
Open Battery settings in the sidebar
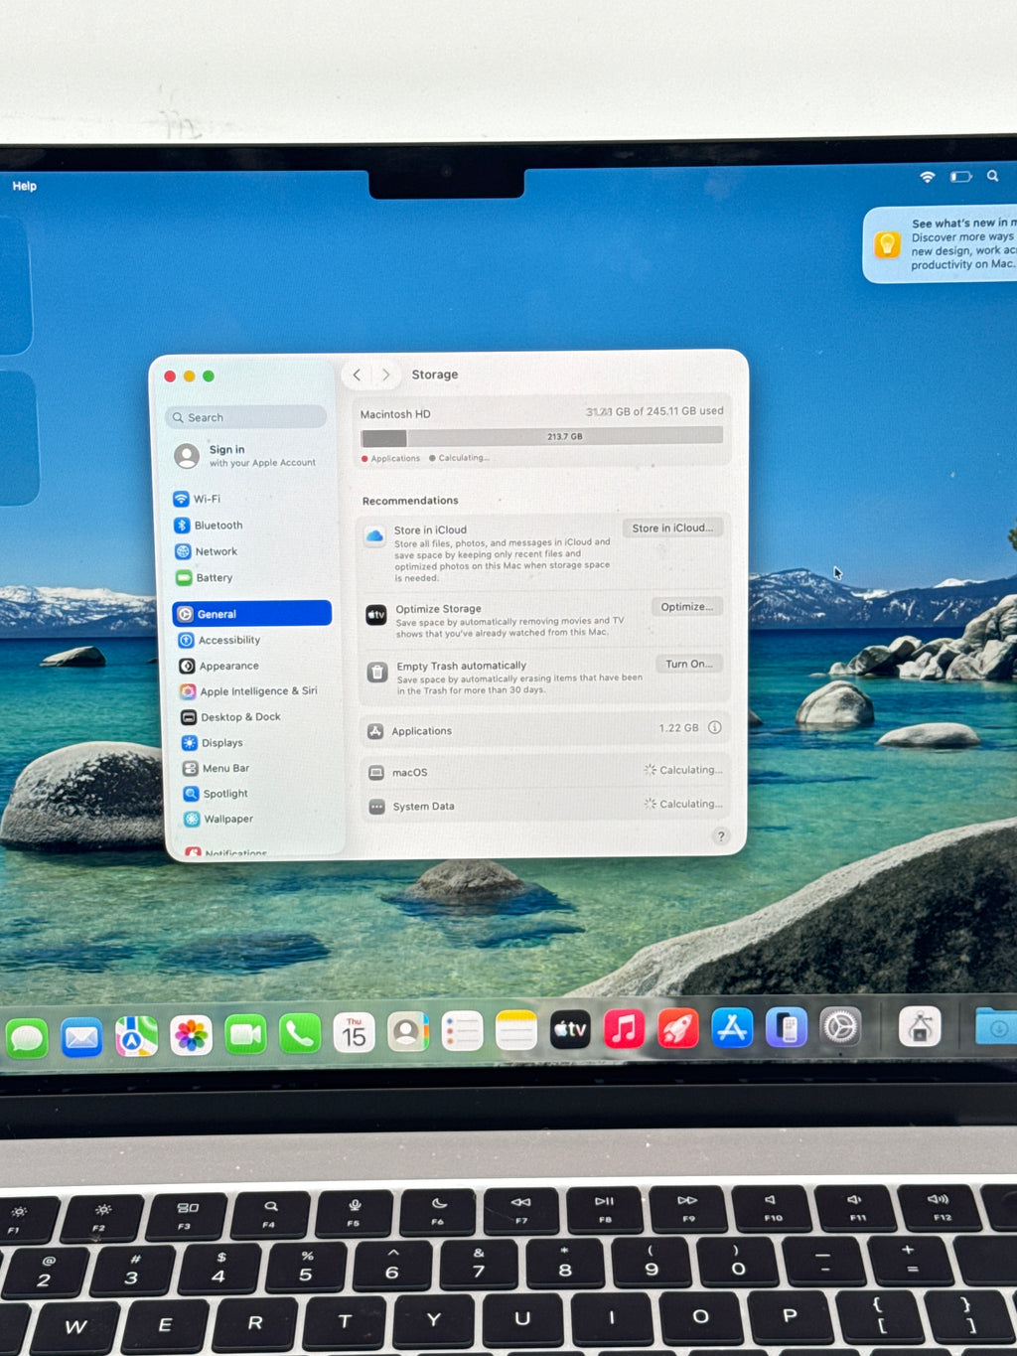tap(251, 577)
